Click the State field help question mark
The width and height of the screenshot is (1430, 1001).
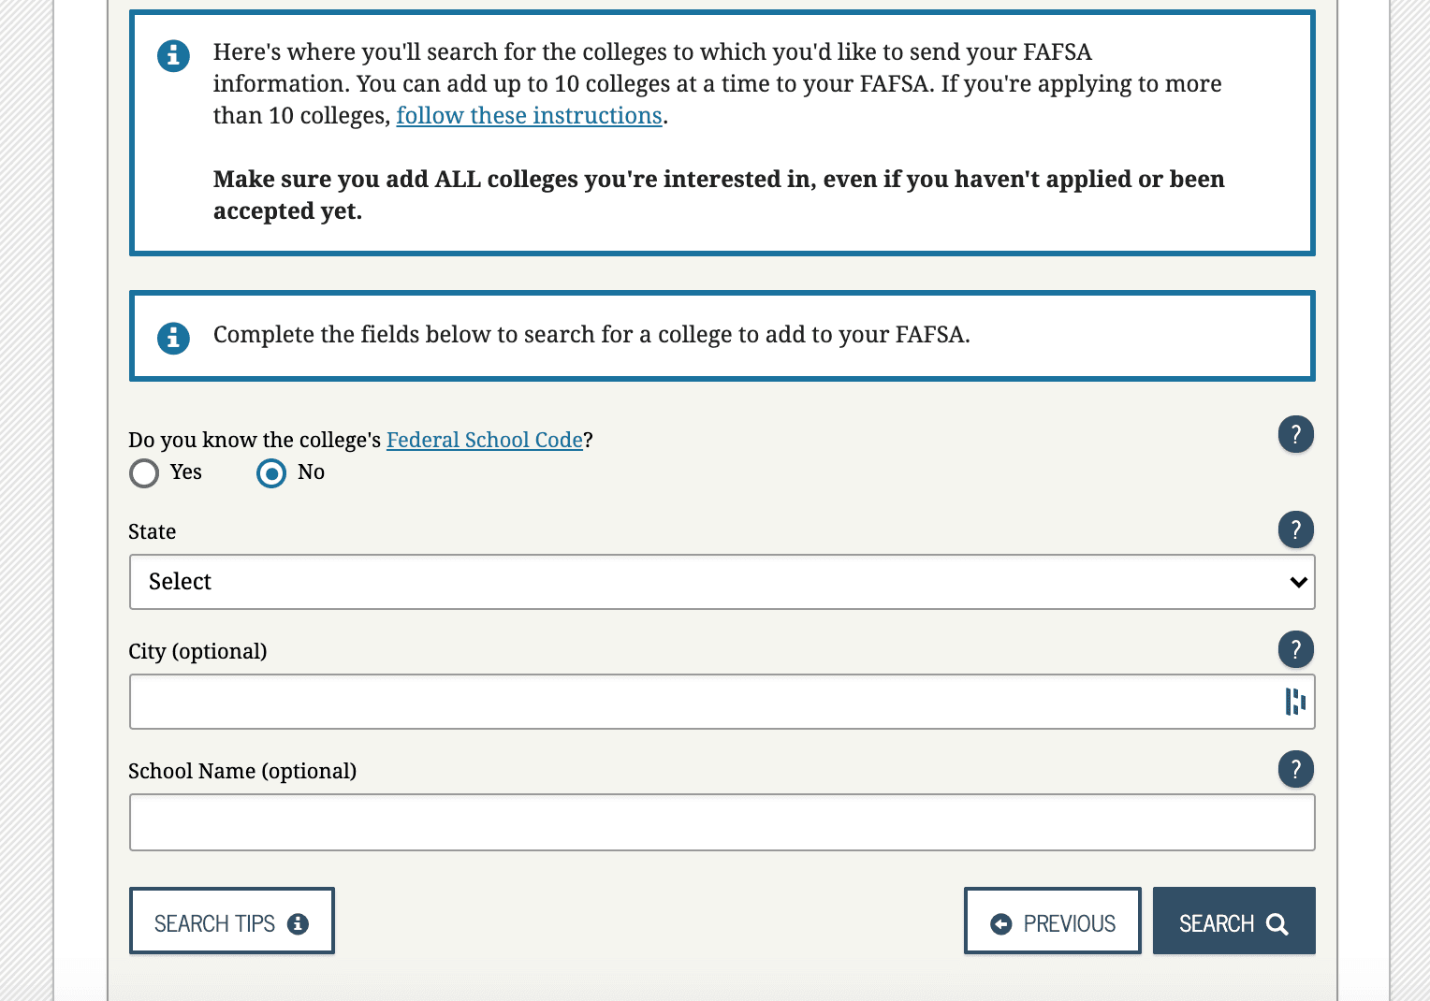[x=1296, y=530]
